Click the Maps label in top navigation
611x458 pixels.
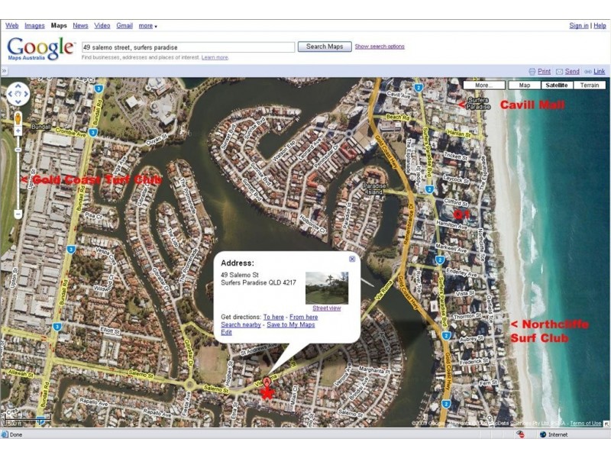(x=59, y=26)
